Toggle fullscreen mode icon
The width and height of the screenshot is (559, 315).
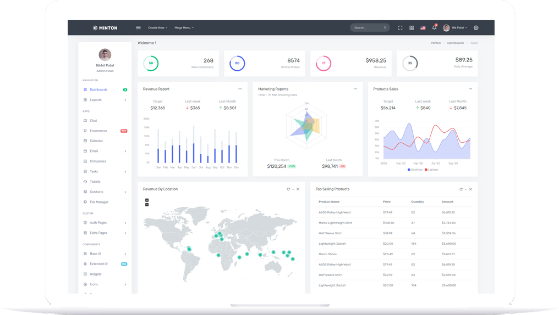click(x=400, y=27)
